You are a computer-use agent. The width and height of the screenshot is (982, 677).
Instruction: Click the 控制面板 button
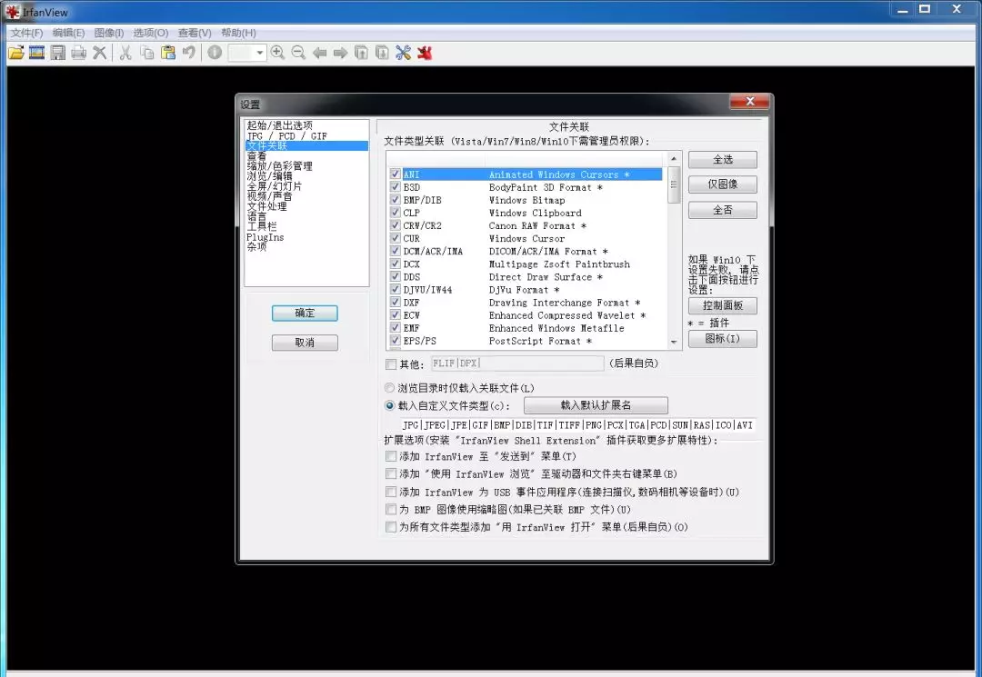click(723, 305)
